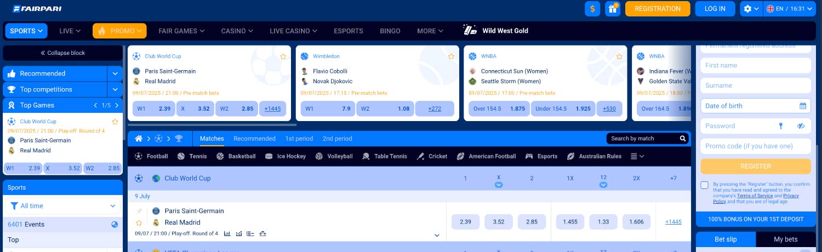Screen dimensions: 822x252
Task: Click the REGISTRATION button in the header
Action: tap(658, 9)
